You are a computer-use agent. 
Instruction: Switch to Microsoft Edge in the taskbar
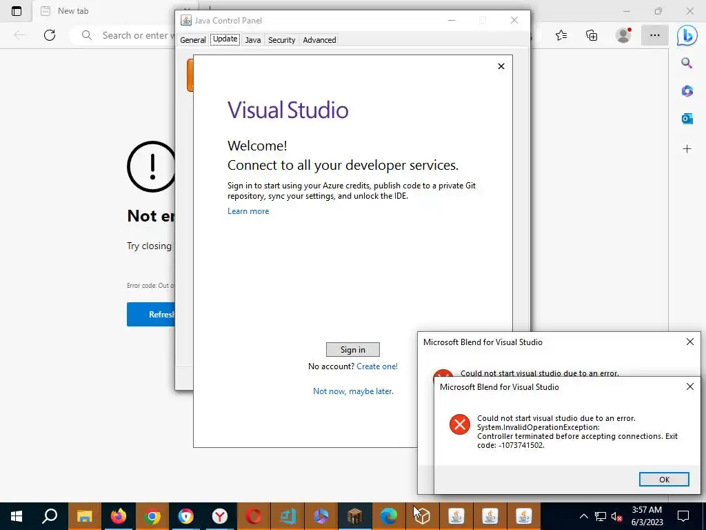pos(389,516)
